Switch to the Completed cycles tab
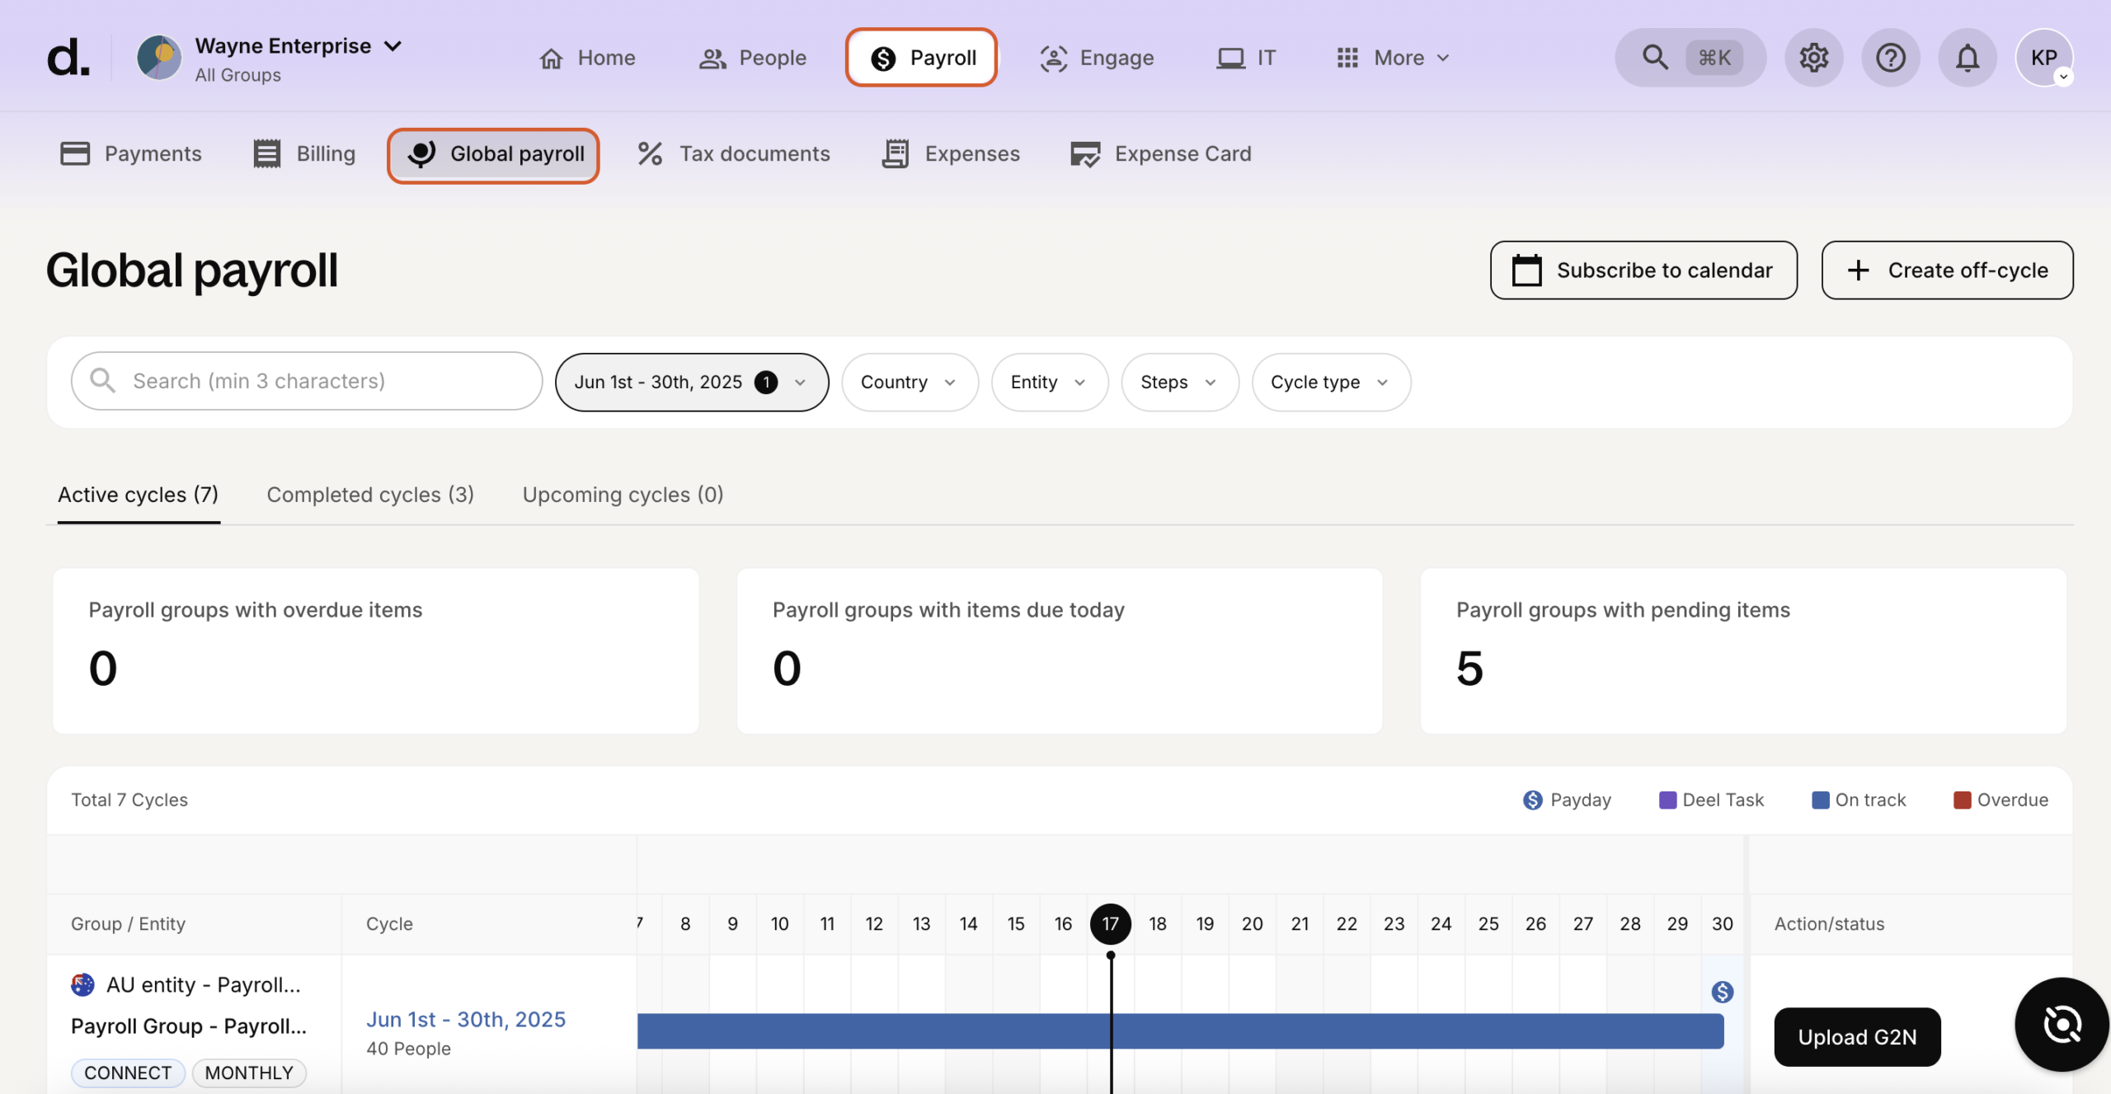The height and width of the screenshot is (1094, 2111). pyautogui.click(x=370, y=495)
